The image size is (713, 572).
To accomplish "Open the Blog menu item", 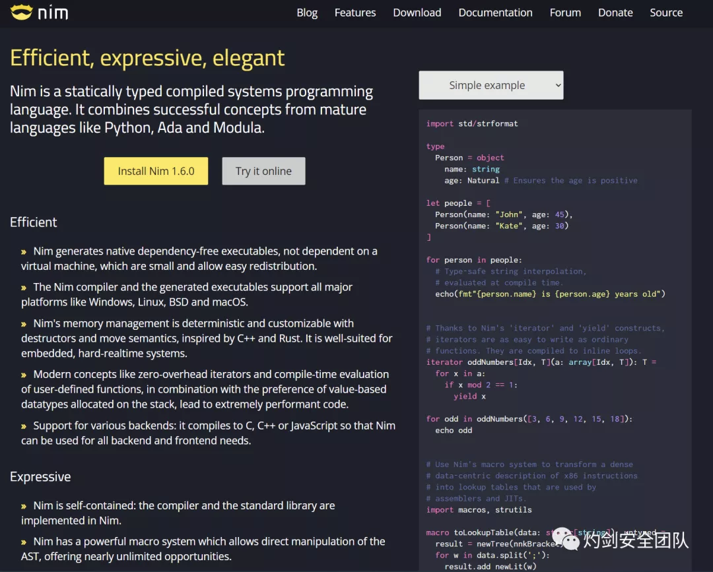I will pos(307,13).
